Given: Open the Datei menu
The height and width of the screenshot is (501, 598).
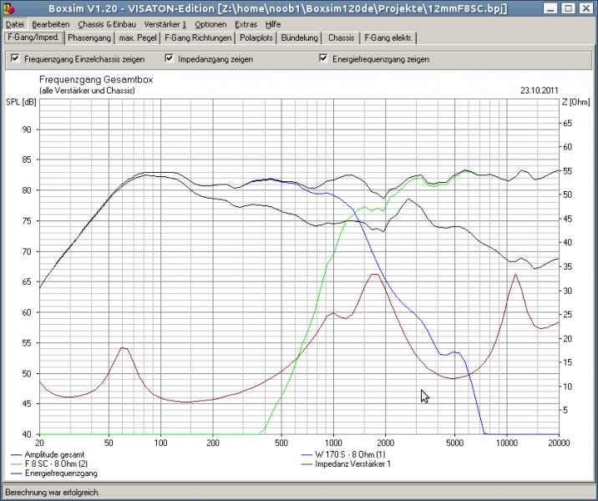Looking at the screenshot, I should (x=16, y=25).
